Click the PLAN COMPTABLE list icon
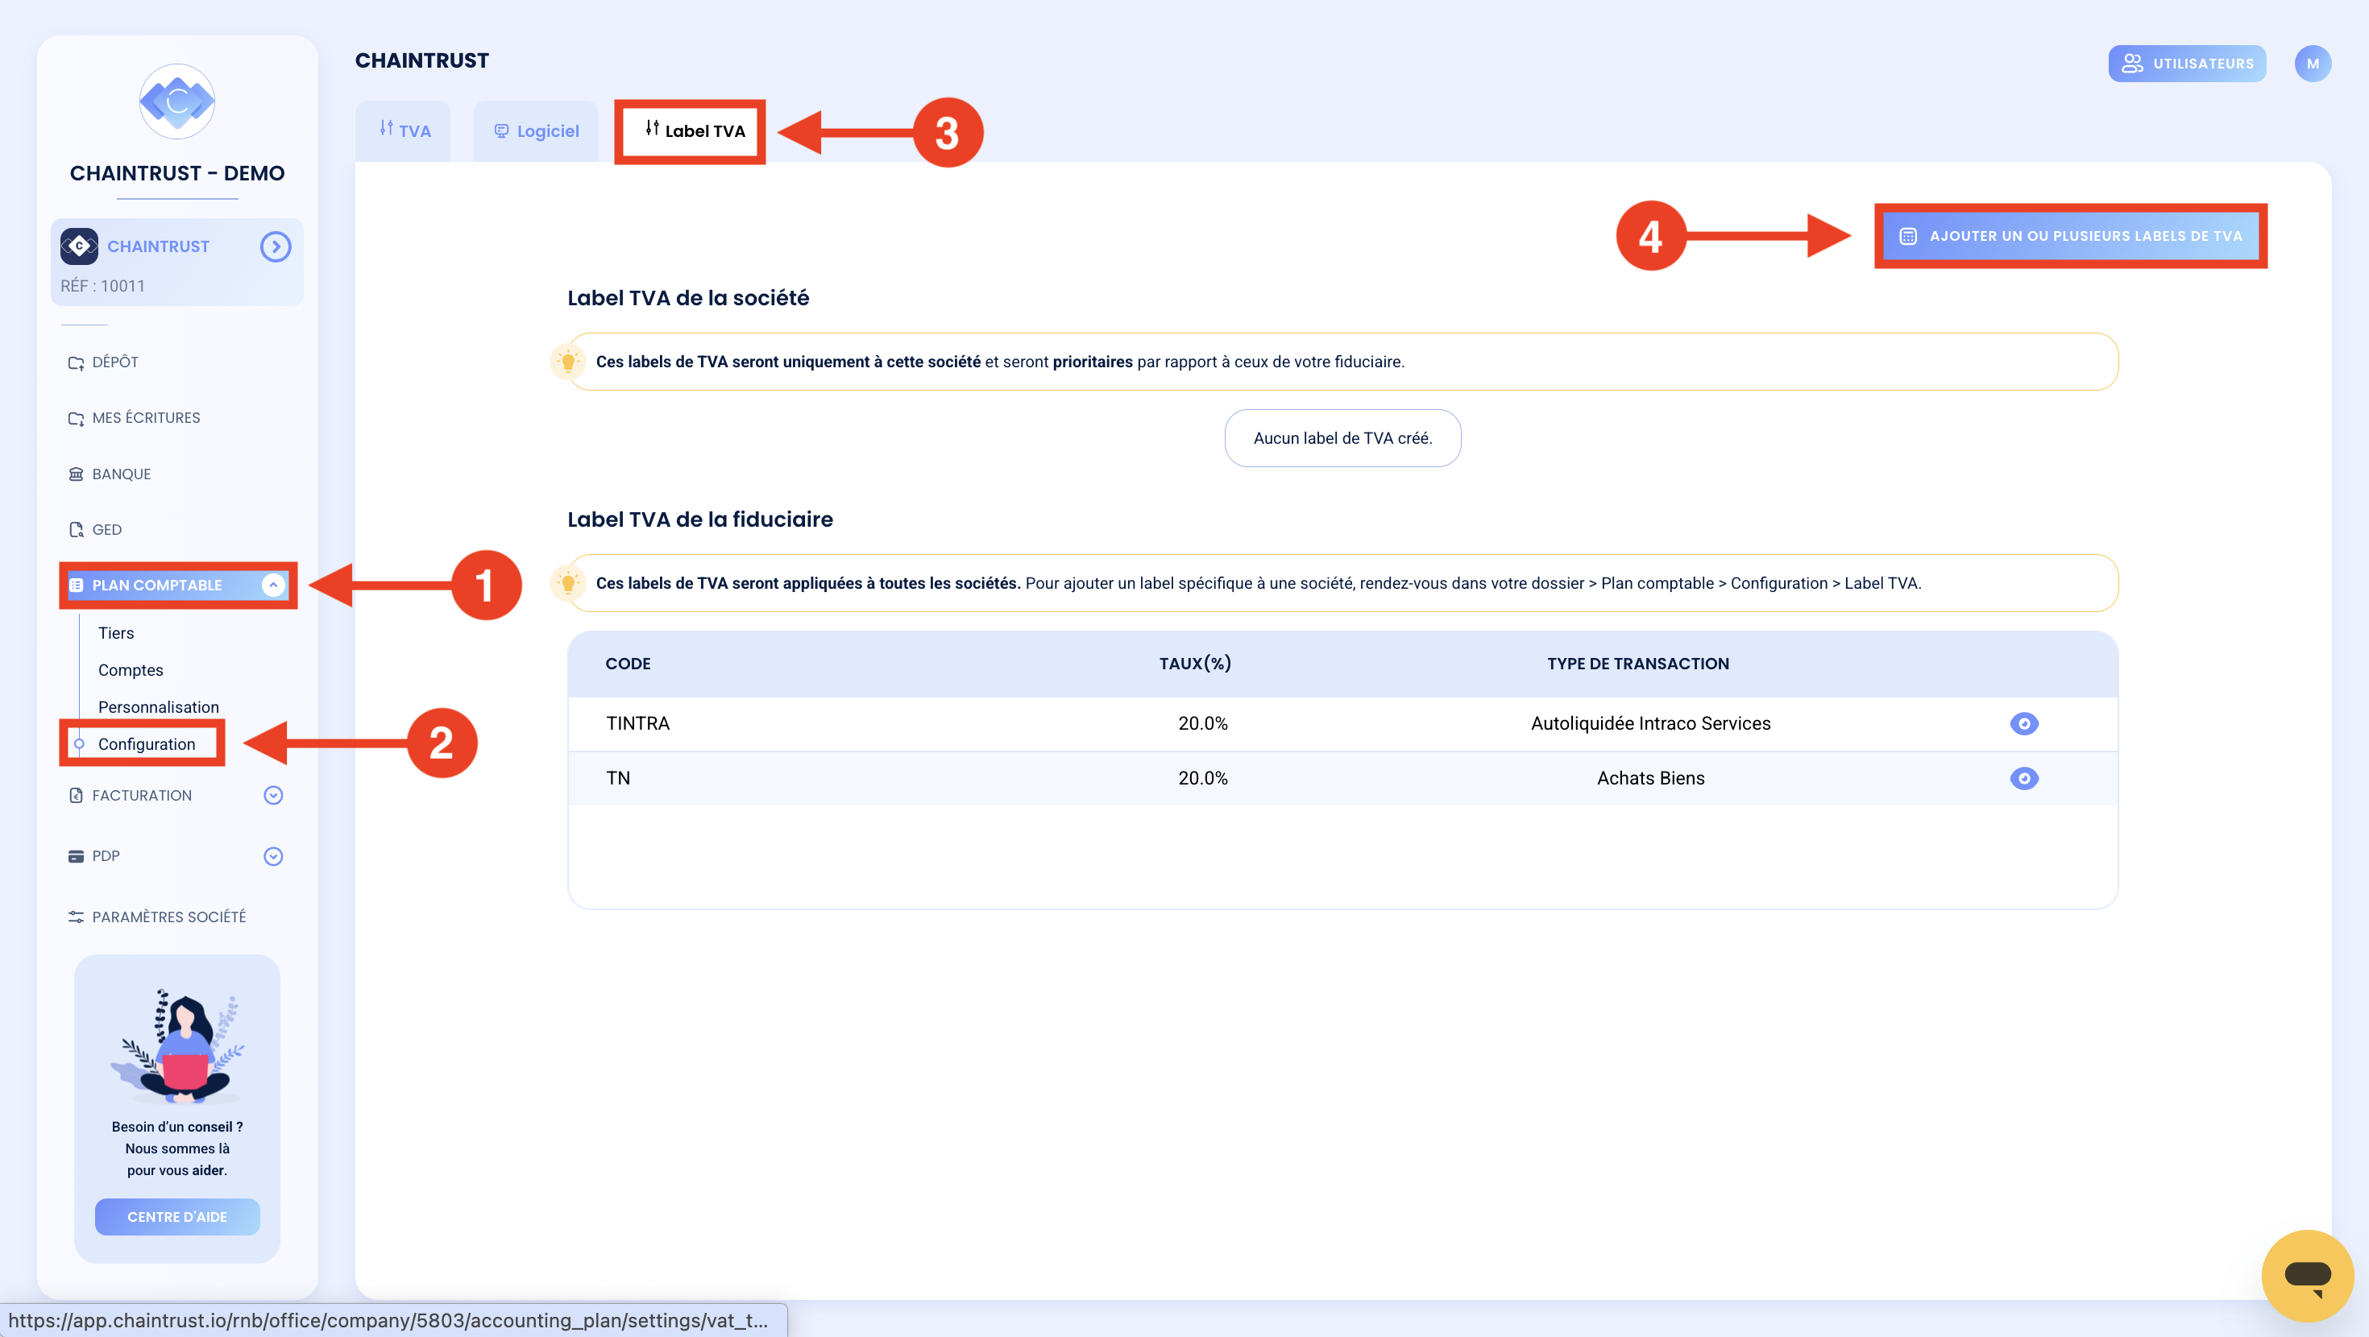2369x1337 pixels. tap(77, 585)
